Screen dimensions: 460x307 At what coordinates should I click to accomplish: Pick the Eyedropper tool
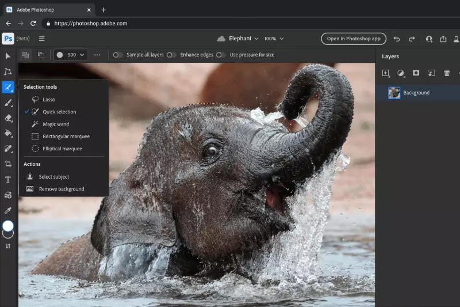coord(8,211)
